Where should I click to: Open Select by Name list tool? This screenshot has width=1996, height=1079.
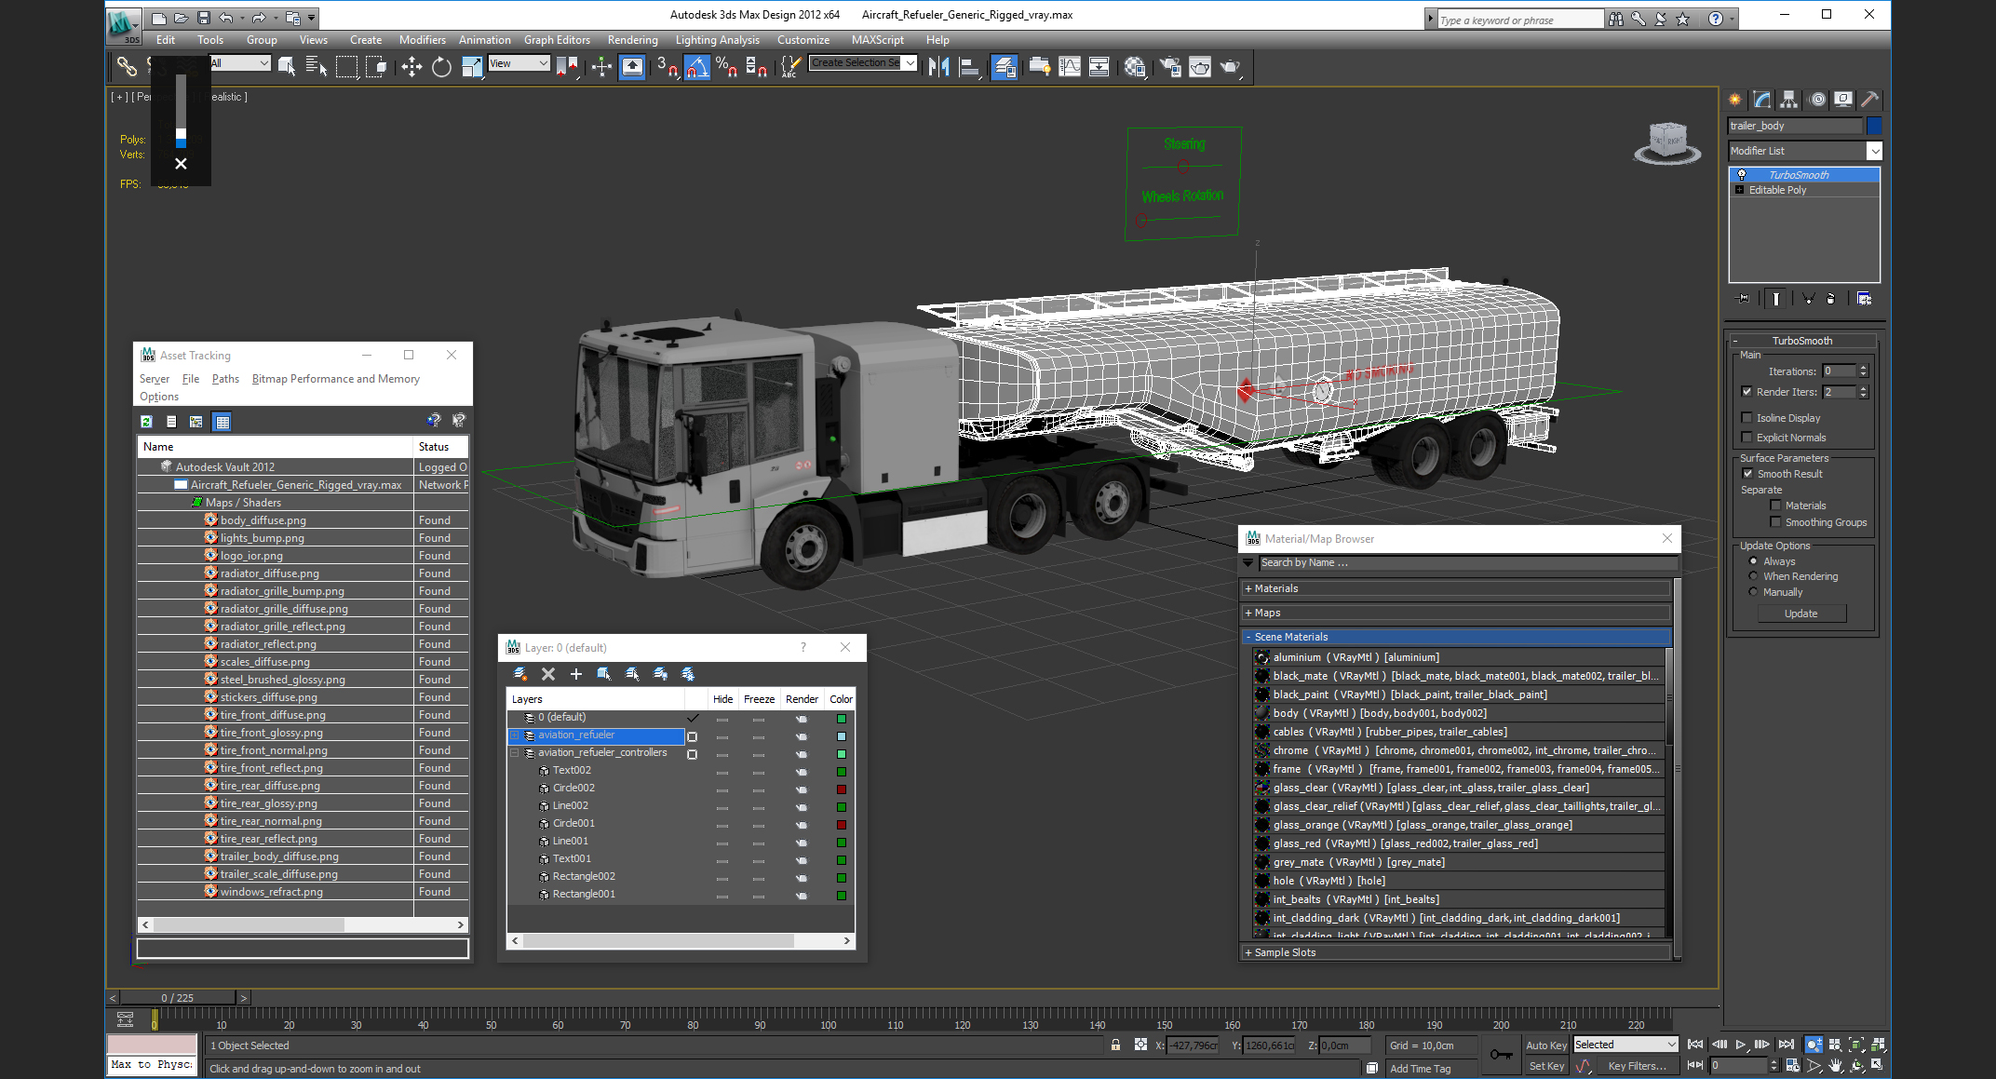(316, 66)
